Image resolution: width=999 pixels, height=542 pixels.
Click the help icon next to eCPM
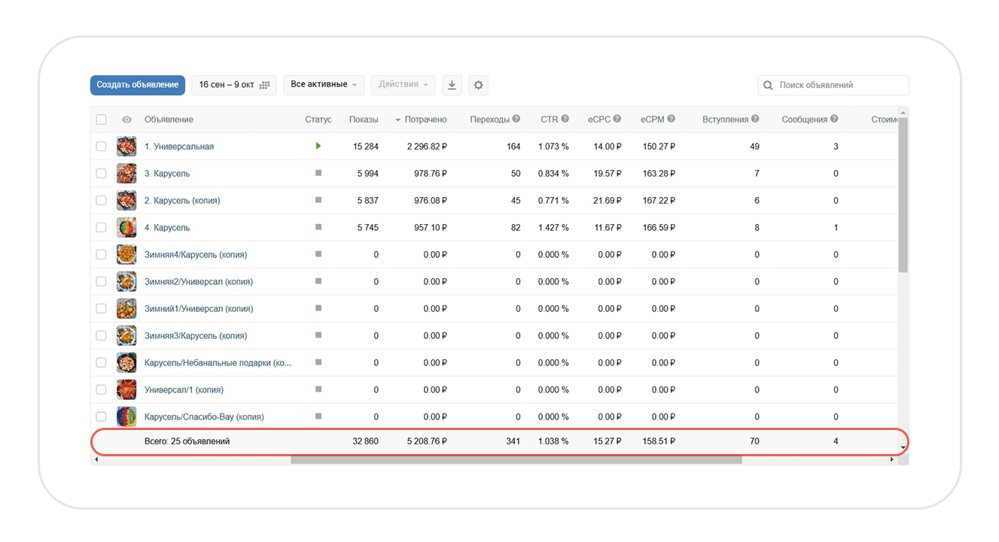[x=671, y=120]
